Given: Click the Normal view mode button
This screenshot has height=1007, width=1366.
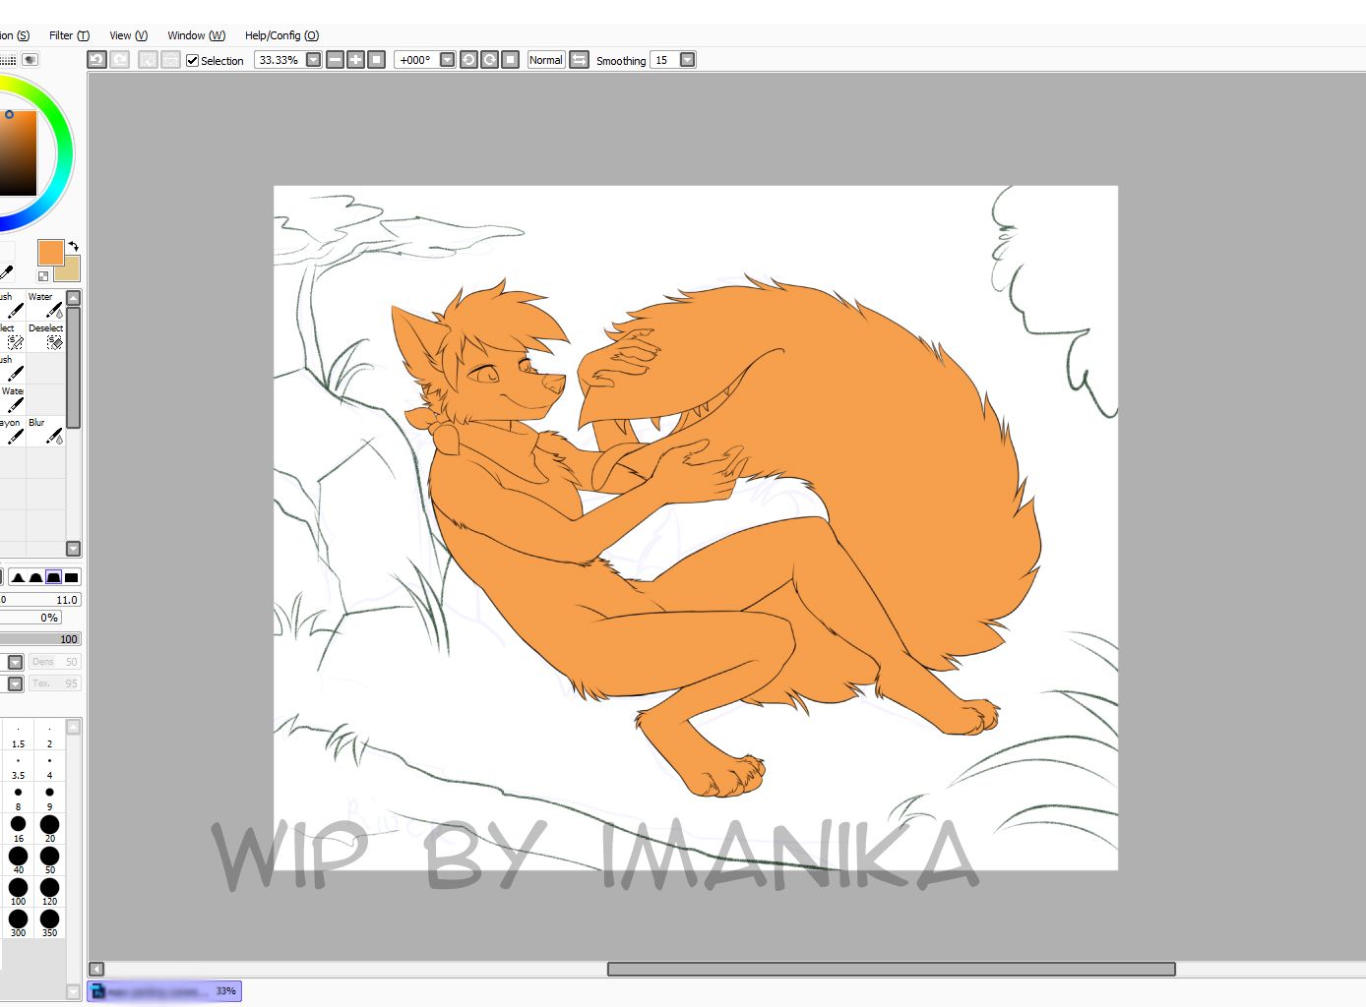Looking at the screenshot, I should pos(546,60).
